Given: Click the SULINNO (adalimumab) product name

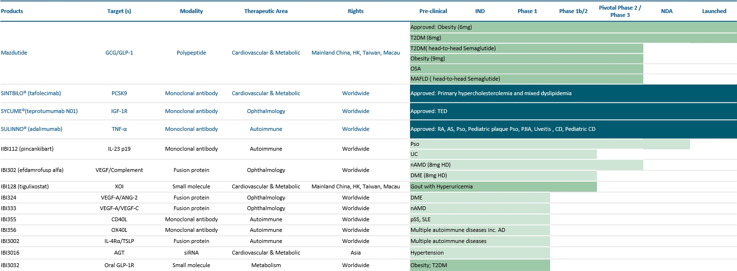Looking at the screenshot, I should tap(31, 129).
